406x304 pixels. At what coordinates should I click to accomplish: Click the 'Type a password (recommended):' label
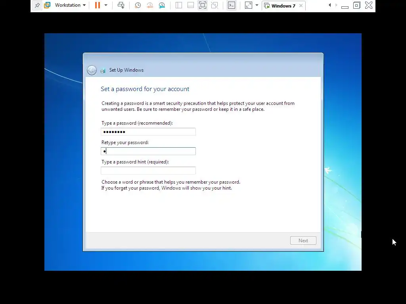tap(137, 123)
